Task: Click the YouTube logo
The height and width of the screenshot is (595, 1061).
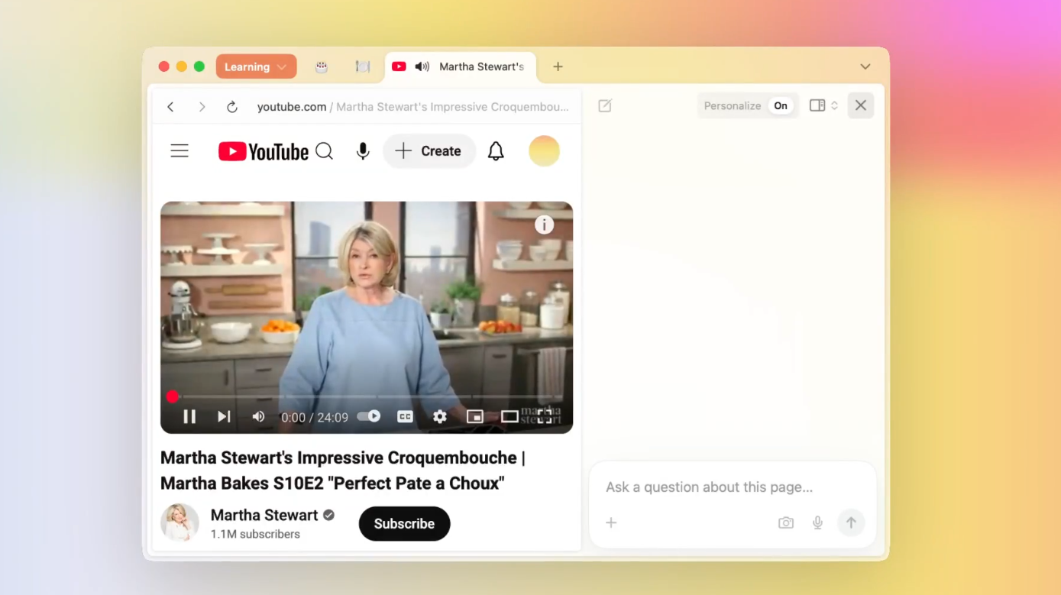Action: click(264, 151)
